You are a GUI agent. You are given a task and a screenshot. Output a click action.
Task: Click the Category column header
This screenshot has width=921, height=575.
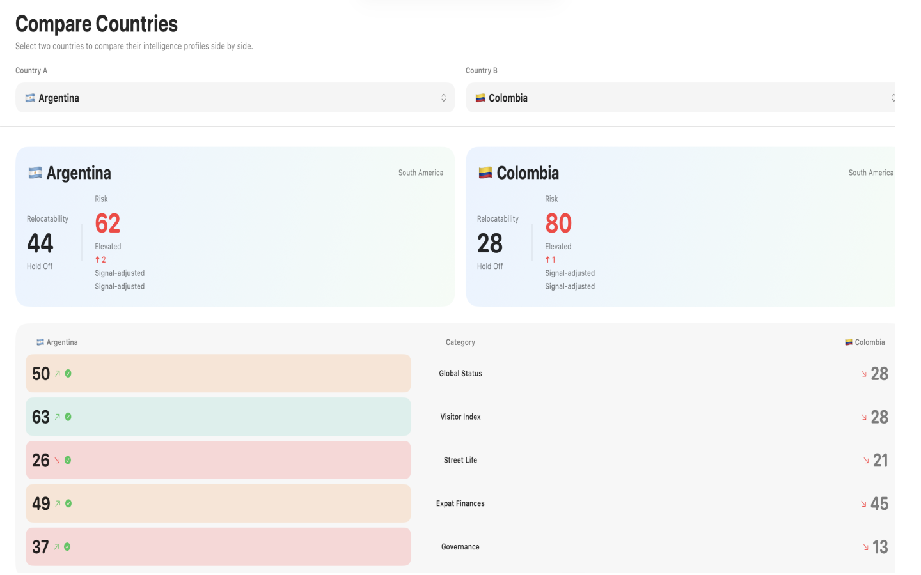(x=460, y=342)
